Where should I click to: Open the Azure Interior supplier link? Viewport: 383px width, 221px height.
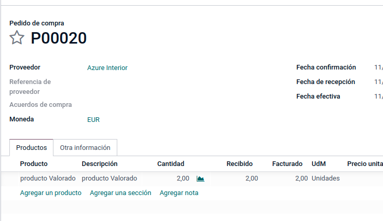[x=107, y=67]
